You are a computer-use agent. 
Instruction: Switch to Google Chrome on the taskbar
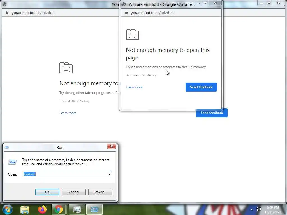[59, 209]
